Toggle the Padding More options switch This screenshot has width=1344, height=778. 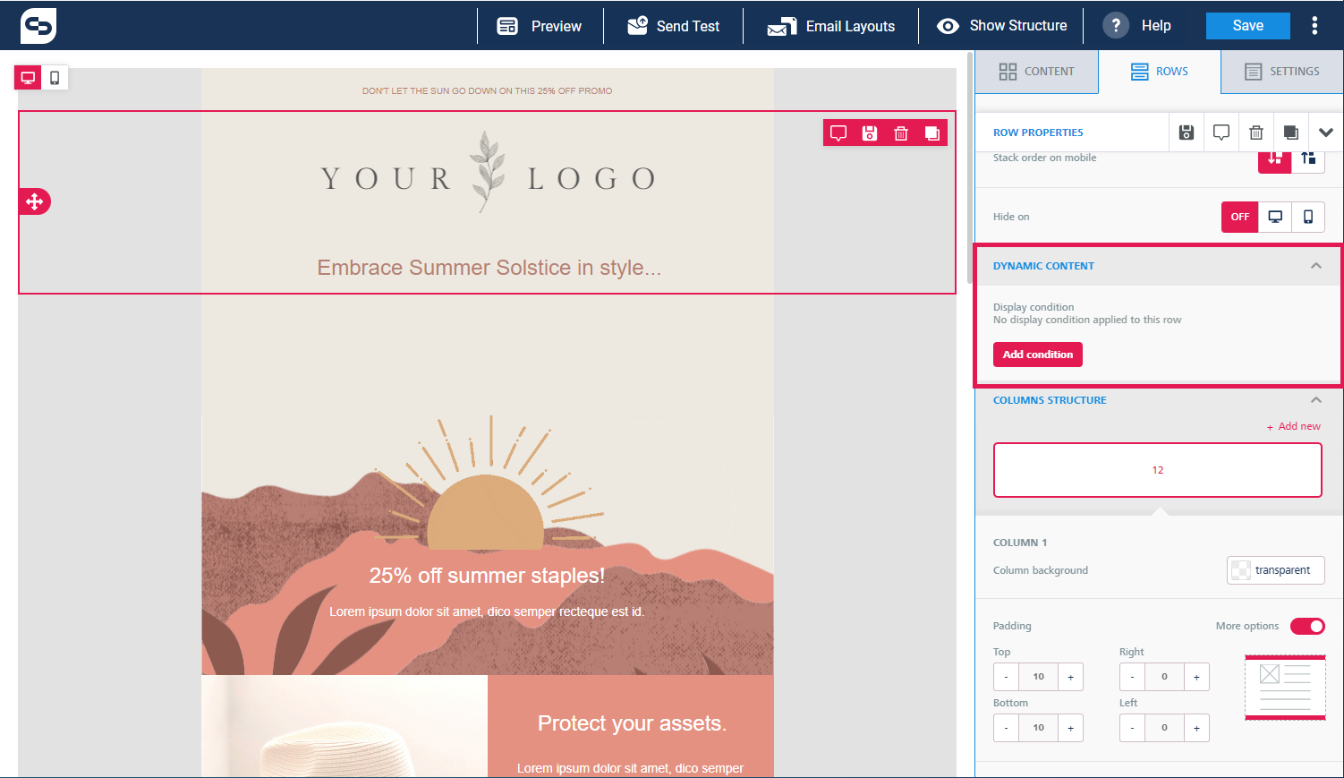(1307, 626)
